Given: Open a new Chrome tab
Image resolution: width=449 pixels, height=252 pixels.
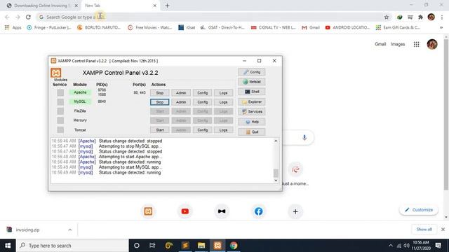Looking at the screenshot, I should (167, 6).
